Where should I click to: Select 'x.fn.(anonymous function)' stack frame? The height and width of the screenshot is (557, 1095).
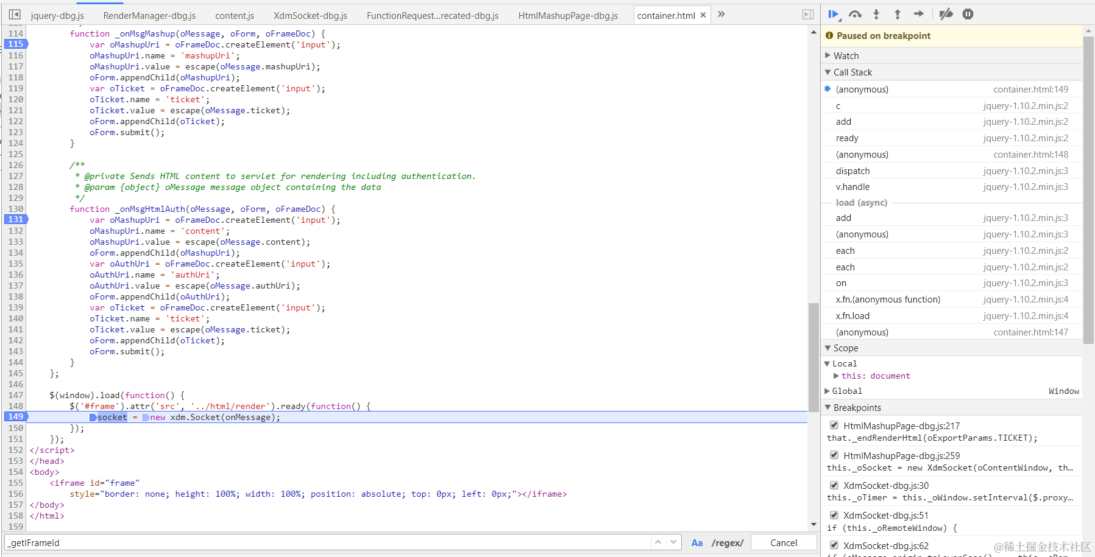(952, 300)
